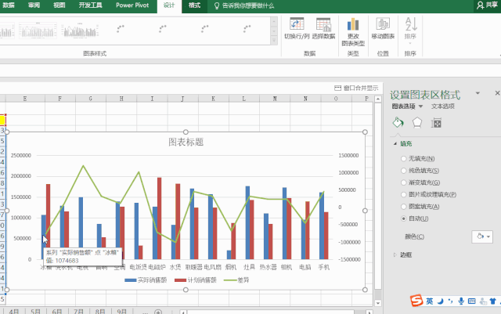Select the second chart style thumbnail
Viewport: 501px width, 314px height.
pyautogui.click(x=38, y=31)
